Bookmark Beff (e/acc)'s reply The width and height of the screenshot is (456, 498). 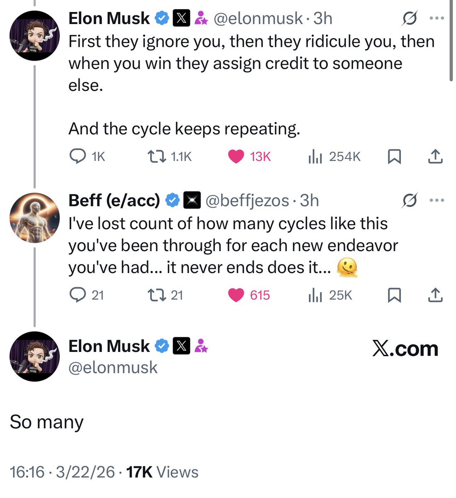pos(394,295)
